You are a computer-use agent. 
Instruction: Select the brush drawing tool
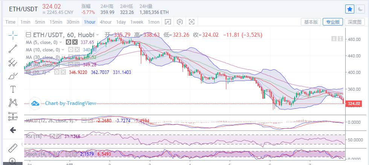[13, 76]
